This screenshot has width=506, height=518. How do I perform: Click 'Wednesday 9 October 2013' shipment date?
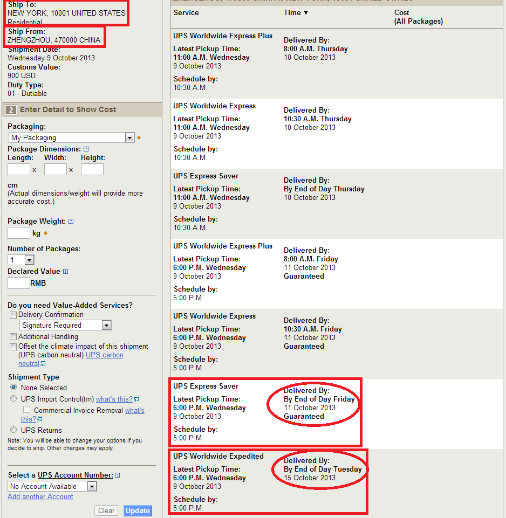(51, 58)
